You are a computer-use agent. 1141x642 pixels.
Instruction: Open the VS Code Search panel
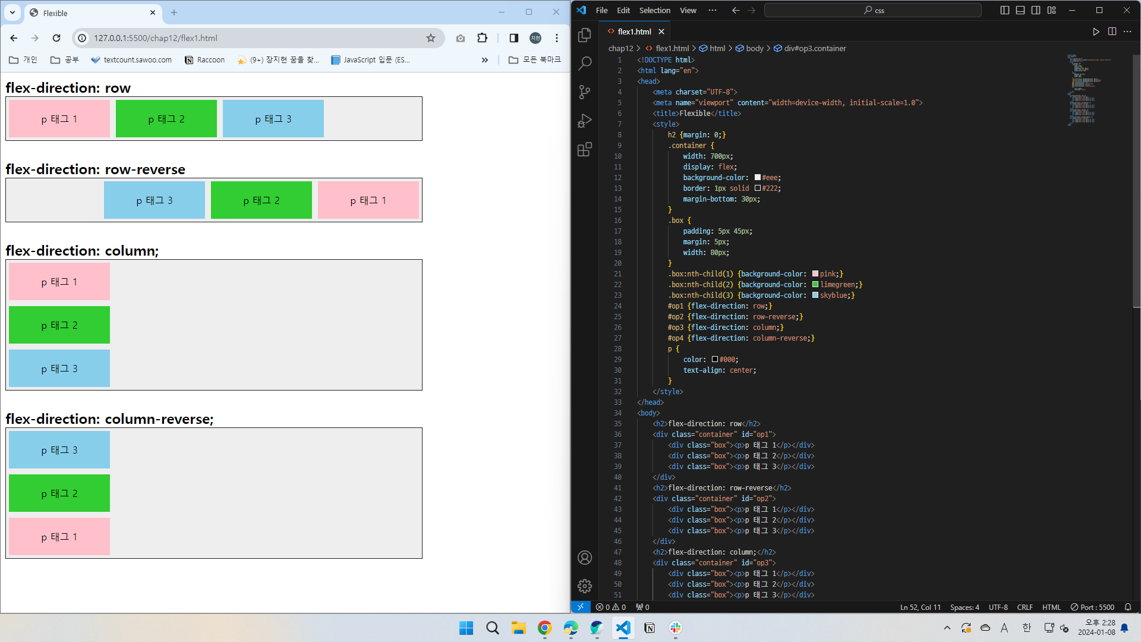coord(585,63)
